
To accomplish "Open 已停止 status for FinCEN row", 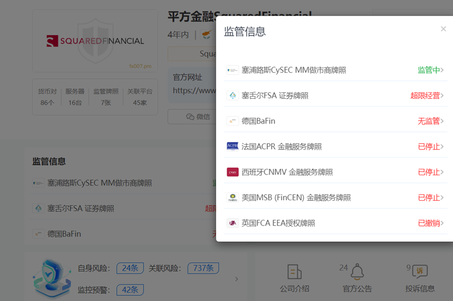I will pos(430,198).
